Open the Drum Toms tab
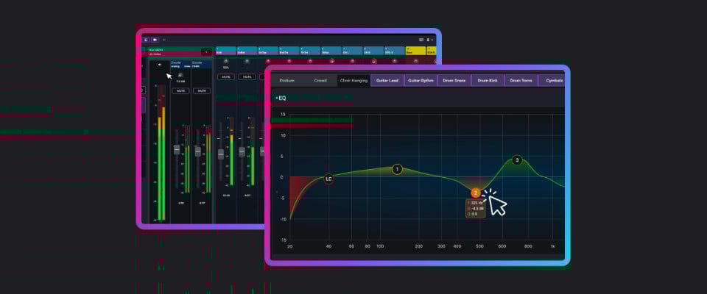 coord(521,81)
